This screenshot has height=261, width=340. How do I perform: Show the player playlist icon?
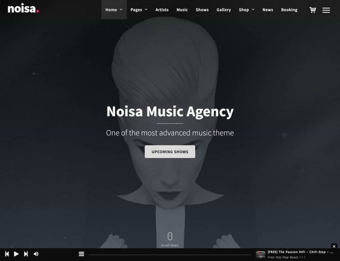[81, 254]
